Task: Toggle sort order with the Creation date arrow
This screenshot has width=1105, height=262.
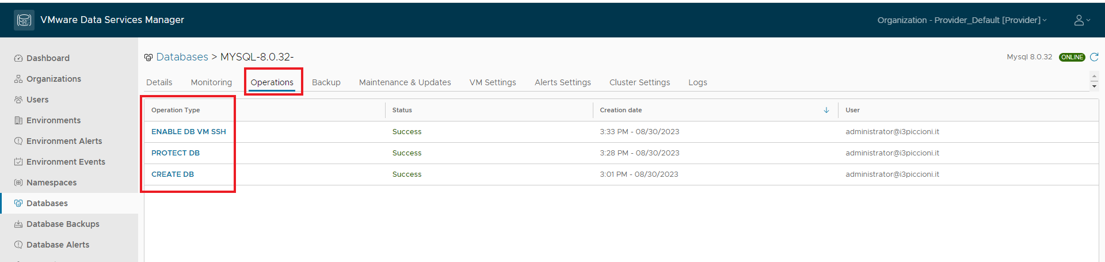Action: pos(826,110)
